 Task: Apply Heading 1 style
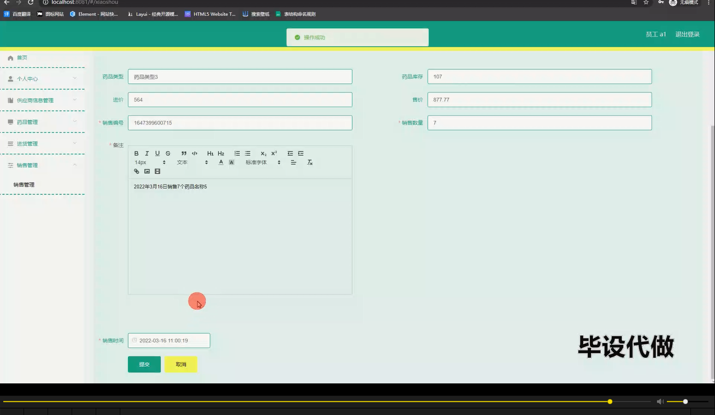[210, 153]
